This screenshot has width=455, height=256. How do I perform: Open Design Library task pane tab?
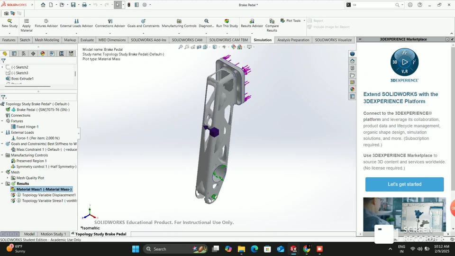[x=352, y=68]
